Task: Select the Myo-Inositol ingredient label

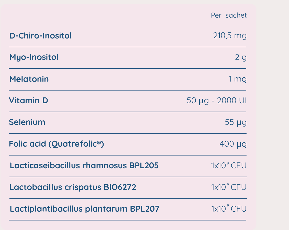Action: [34, 57]
